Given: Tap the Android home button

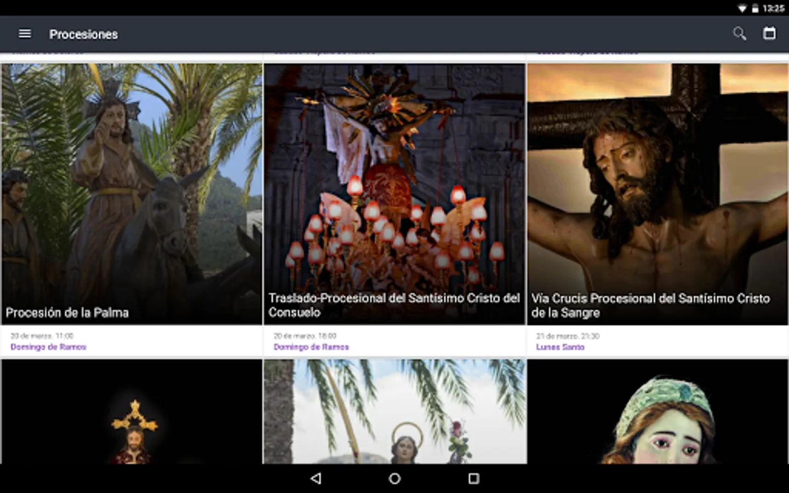Looking at the screenshot, I should pos(395,478).
